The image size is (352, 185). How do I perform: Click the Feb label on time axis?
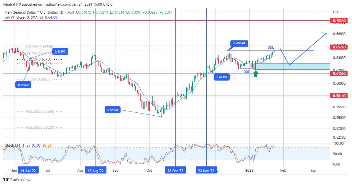(x=283, y=171)
